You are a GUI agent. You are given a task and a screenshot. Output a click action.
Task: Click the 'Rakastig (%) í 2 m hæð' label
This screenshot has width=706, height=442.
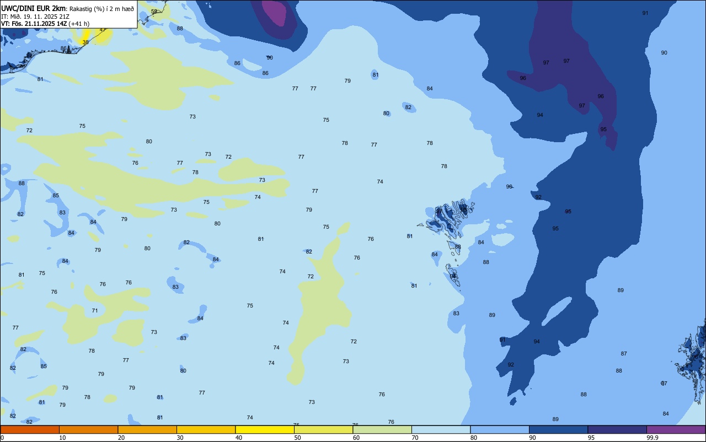101,9
